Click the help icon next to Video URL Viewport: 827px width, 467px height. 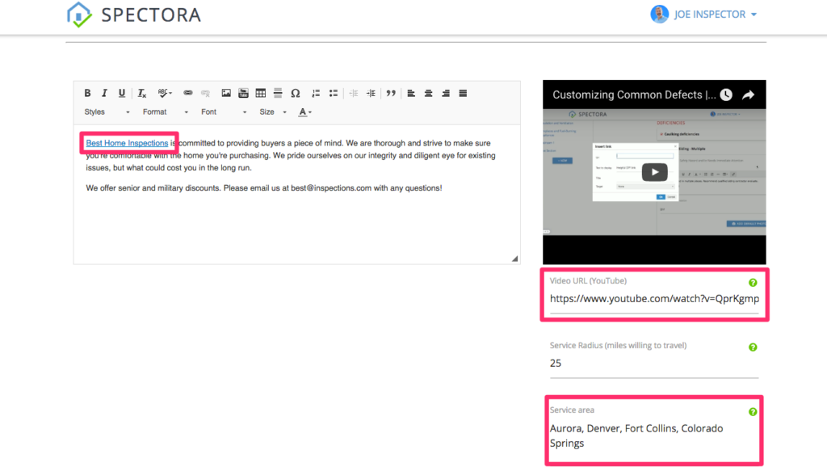(x=752, y=280)
